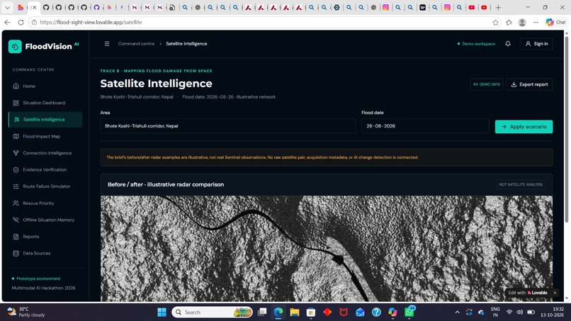Select Satellite Intelligence sidebar item
Screen dimensions: 571x321
pos(45,120)
